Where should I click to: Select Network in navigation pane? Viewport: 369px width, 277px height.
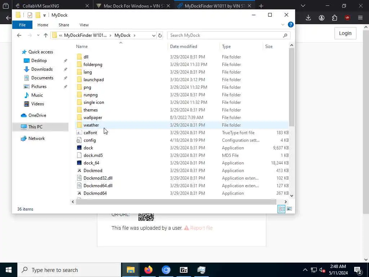pos(36,138)
